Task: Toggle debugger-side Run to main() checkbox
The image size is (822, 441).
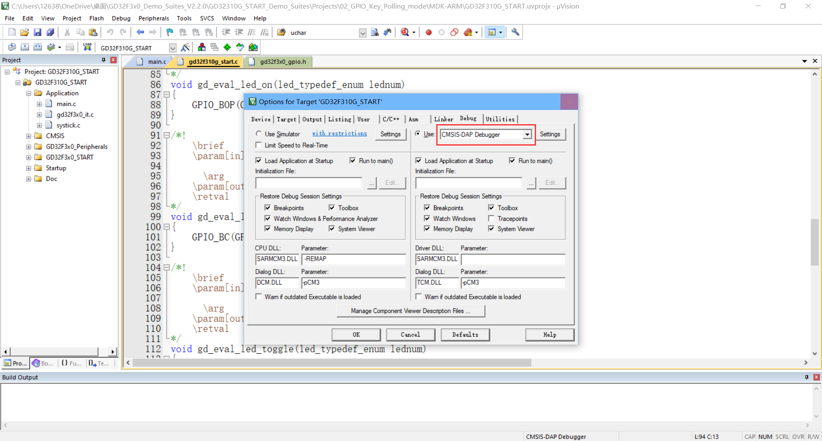Action: (x=512, y=161)
